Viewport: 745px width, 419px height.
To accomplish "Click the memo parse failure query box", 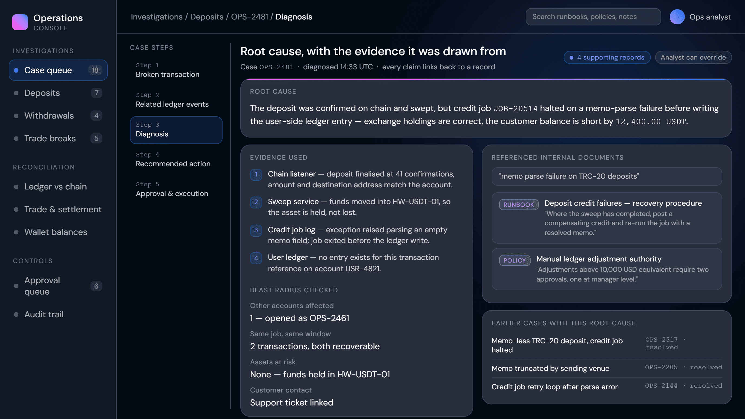I will click(606, 176).
